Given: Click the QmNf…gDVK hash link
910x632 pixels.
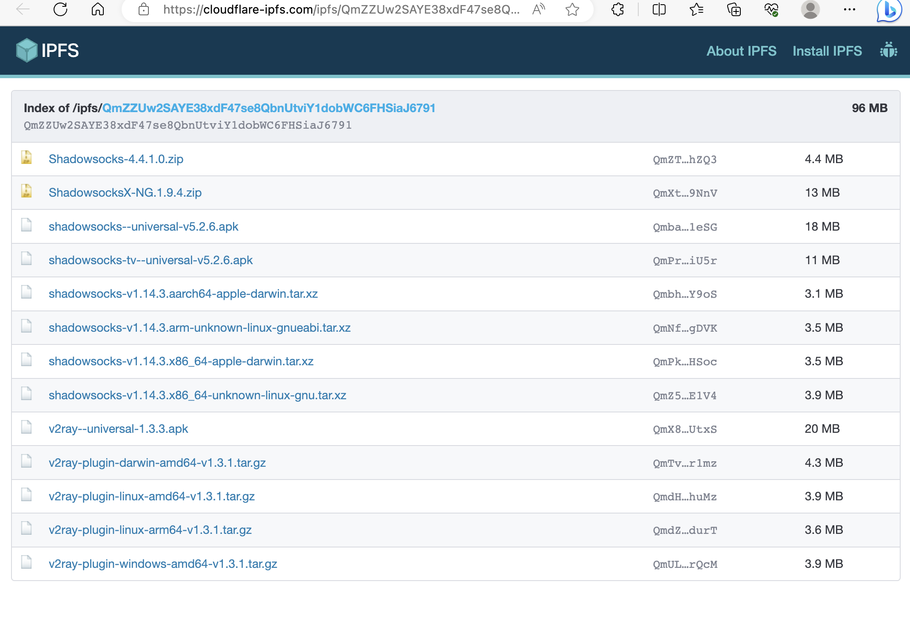Looking at the screenshot, I should [x=685, y=328].
